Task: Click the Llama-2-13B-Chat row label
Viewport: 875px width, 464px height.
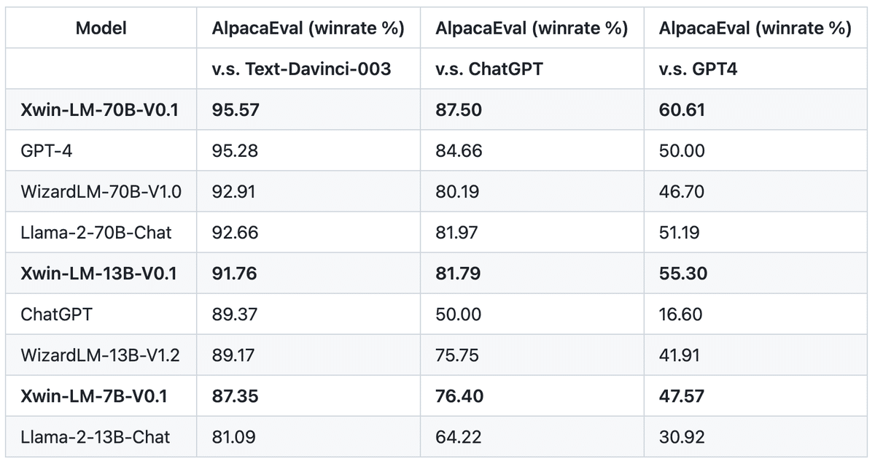Action: (x=96, y=437)
